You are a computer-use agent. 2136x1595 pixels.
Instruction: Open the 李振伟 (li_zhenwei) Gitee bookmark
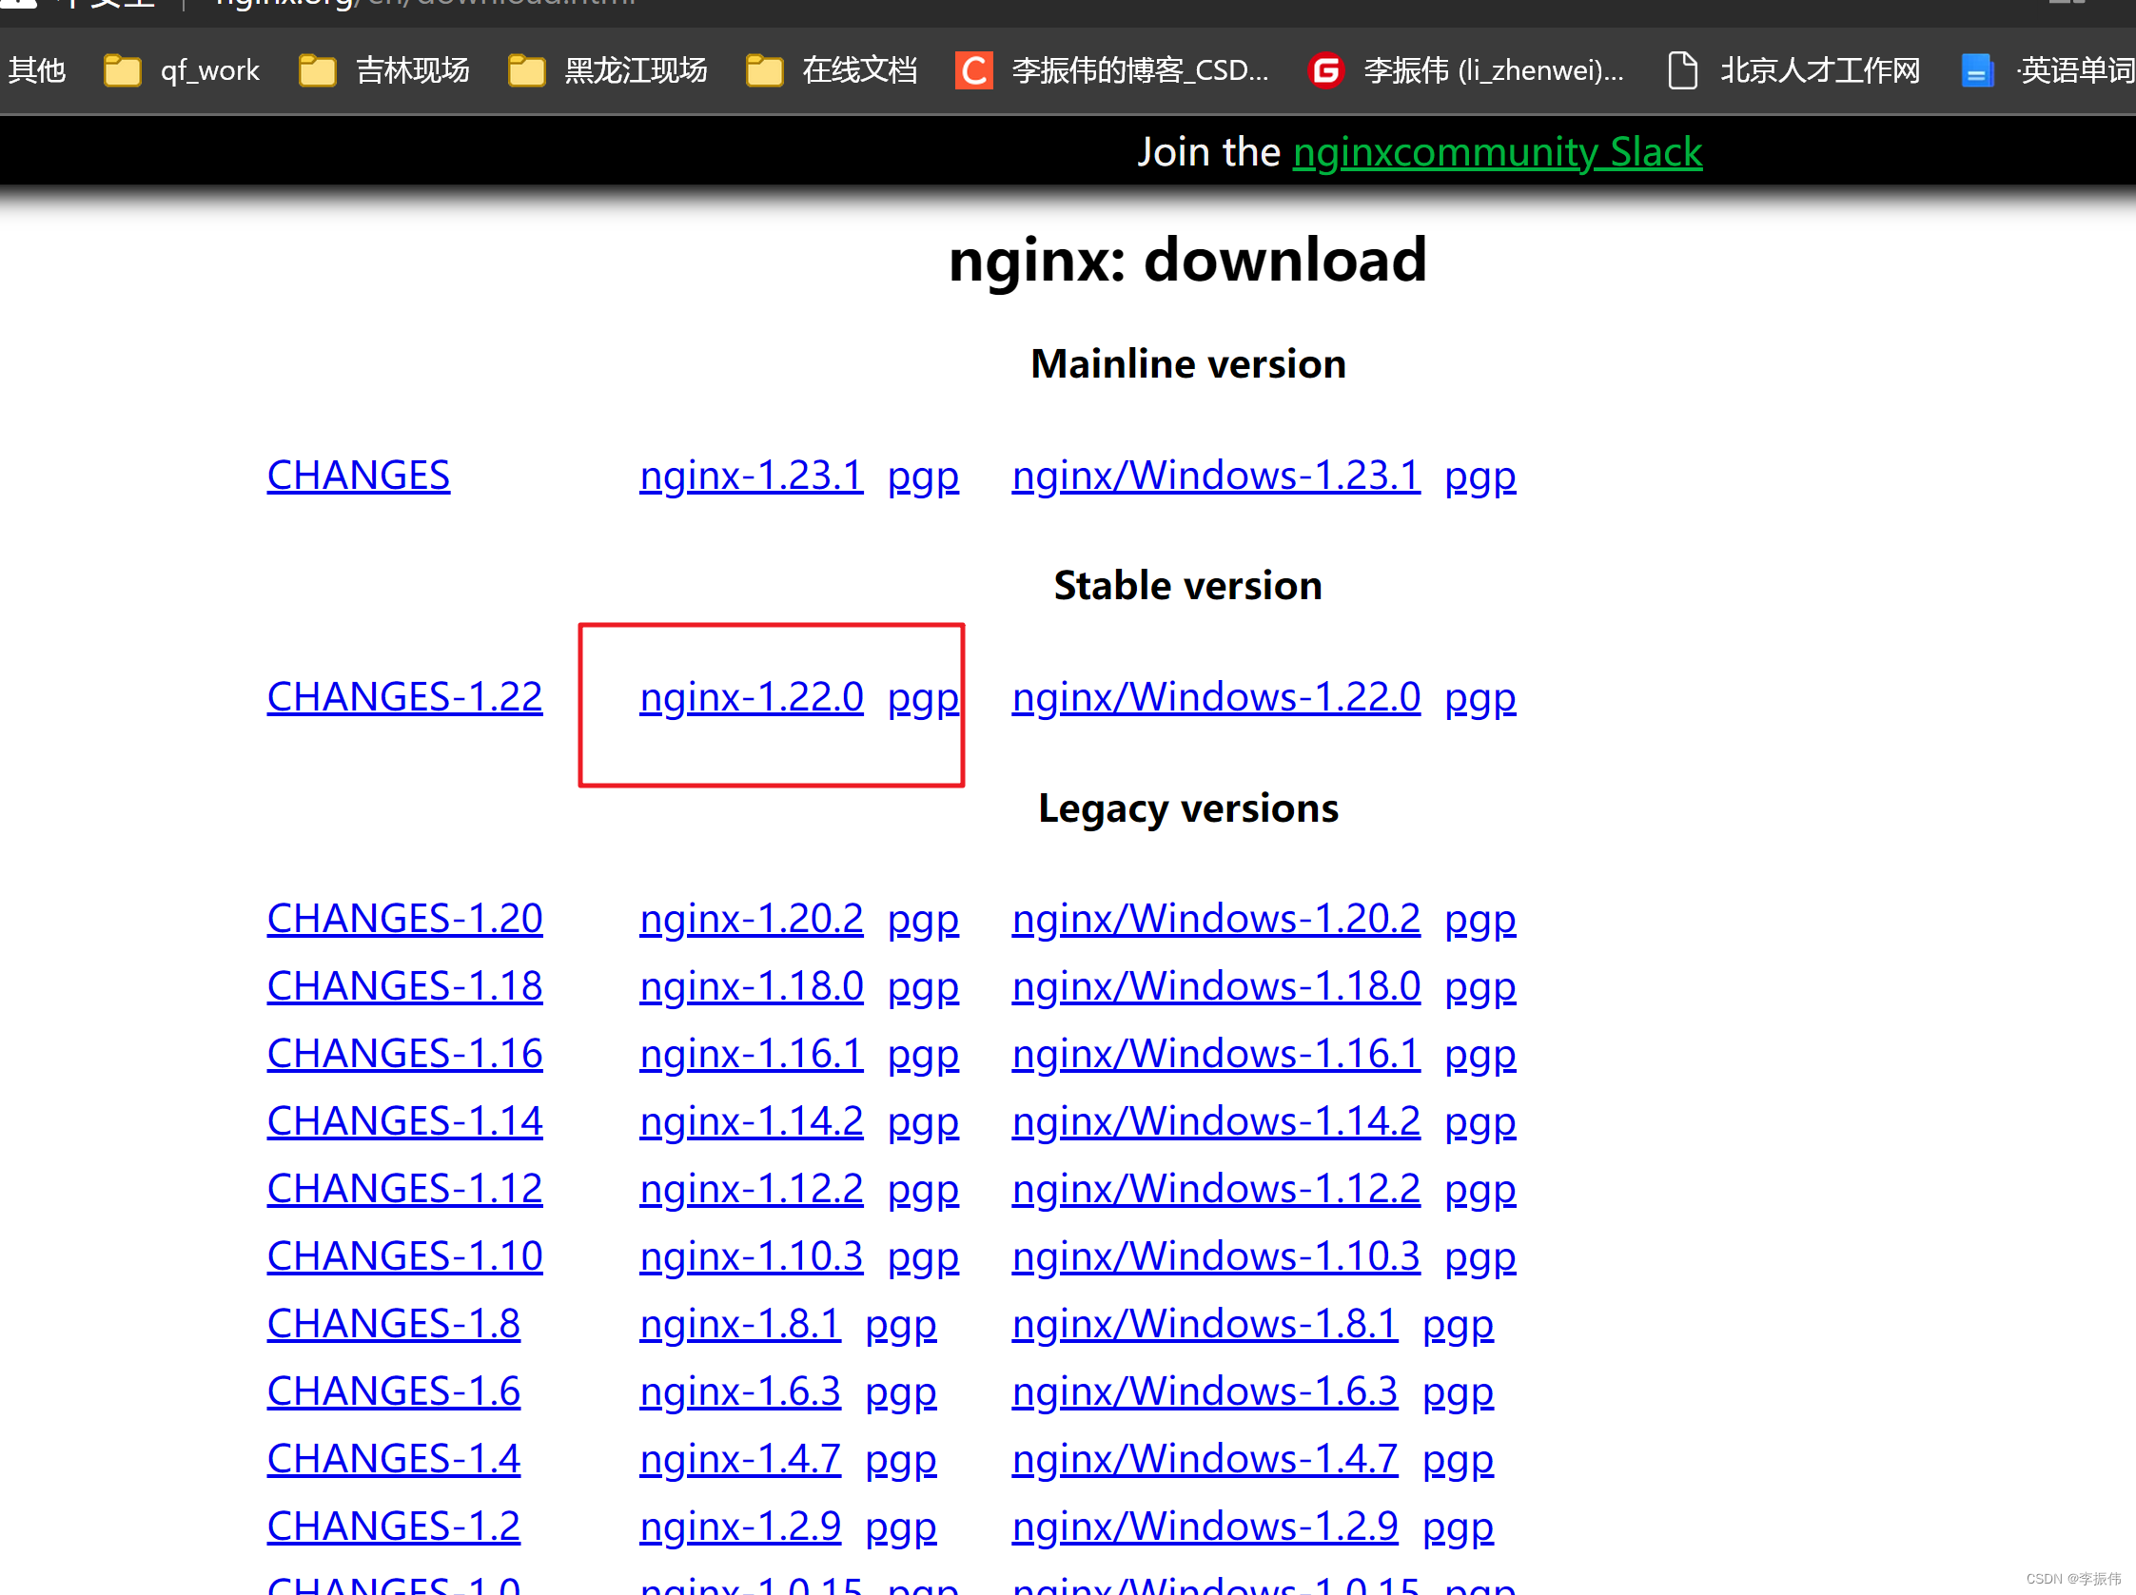point(1465,70)
